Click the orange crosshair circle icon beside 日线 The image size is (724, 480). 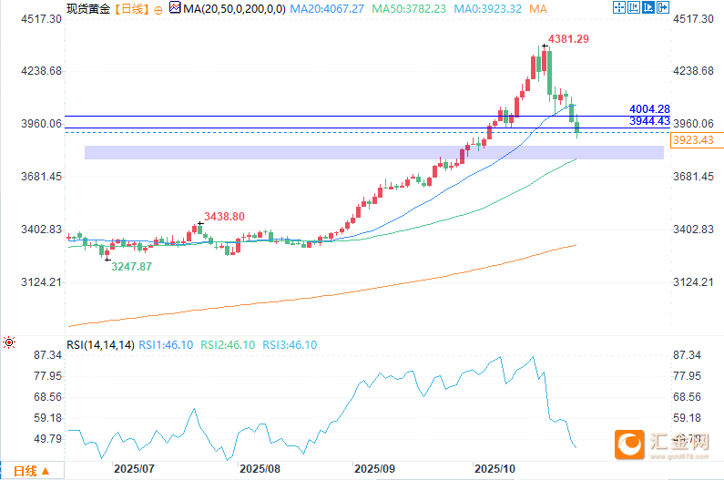(158, 10)
